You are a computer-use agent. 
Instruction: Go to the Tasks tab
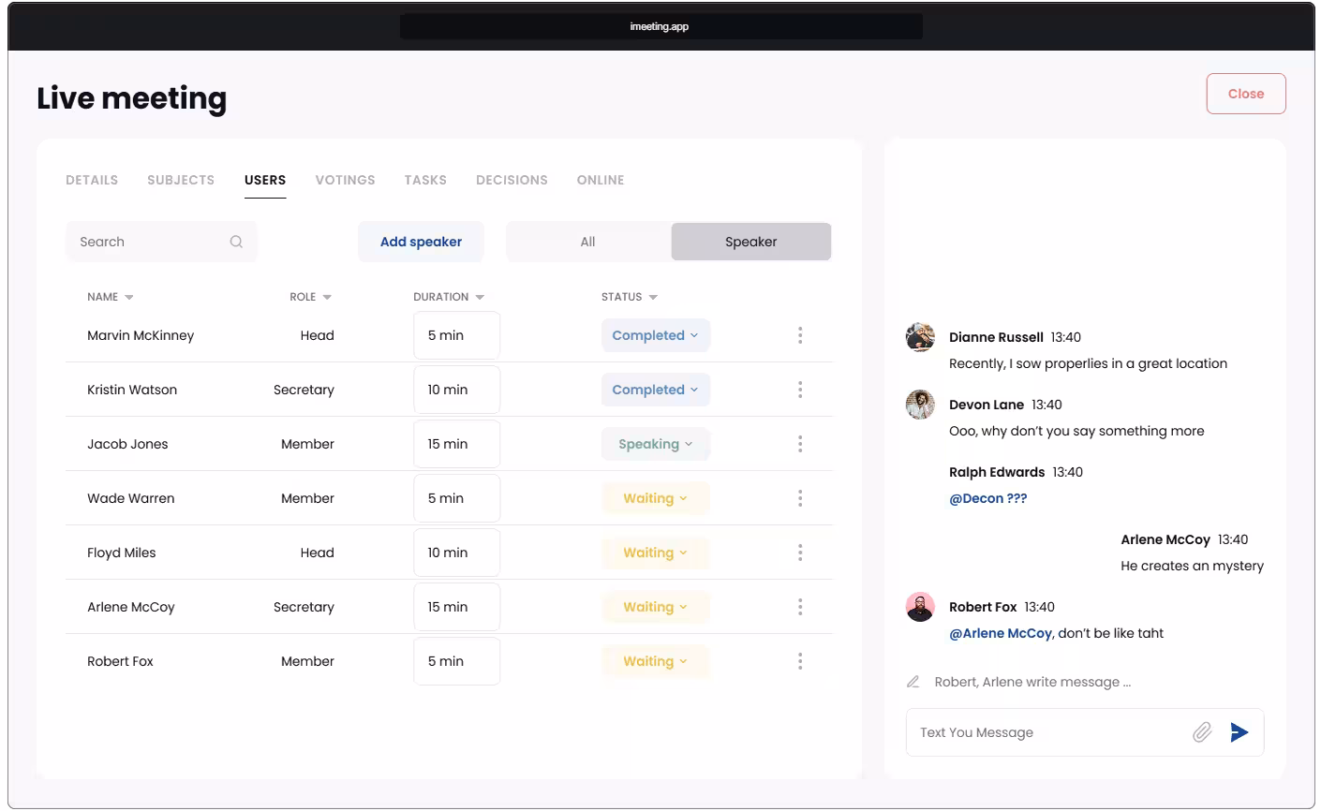[x=425, y=180]
